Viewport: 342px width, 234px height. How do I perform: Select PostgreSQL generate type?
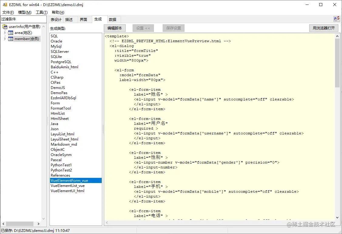point(76,62)
